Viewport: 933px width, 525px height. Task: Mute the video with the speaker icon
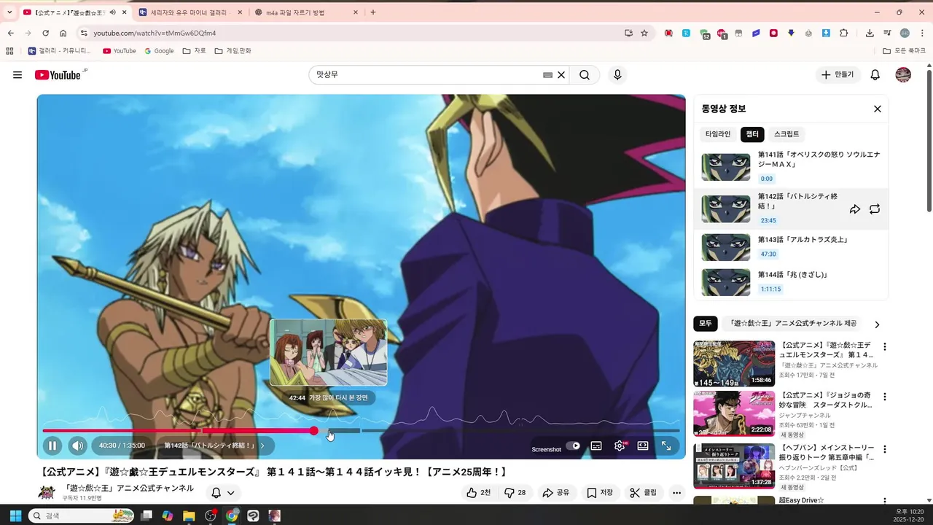[x=77, y=446]
